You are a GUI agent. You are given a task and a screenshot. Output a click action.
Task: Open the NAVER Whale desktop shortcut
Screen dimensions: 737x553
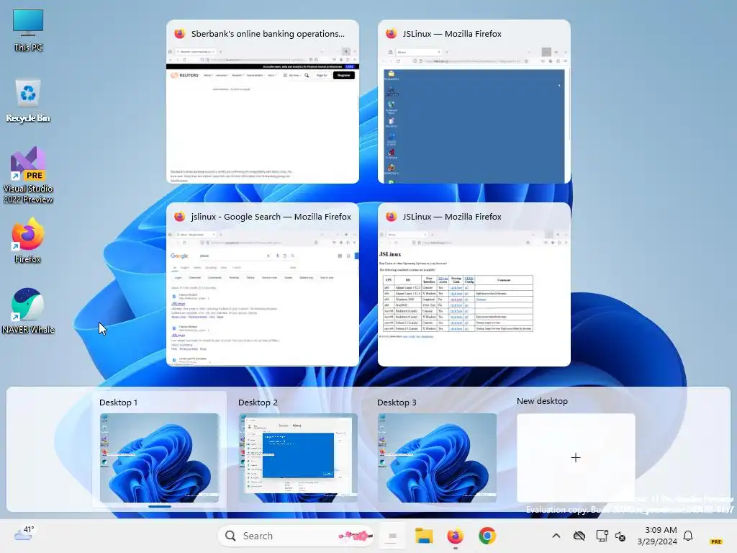(x=28, y=311)
